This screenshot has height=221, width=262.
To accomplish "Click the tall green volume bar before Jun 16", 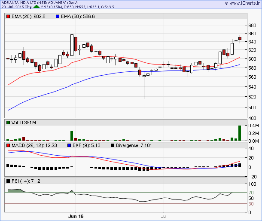I will click(x=72, y=136).
